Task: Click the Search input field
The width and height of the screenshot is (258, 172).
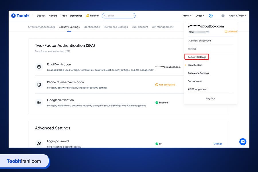Action: point(120,16)
